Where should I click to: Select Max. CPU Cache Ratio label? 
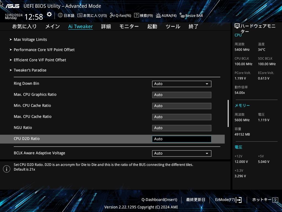tap(32, 117)
